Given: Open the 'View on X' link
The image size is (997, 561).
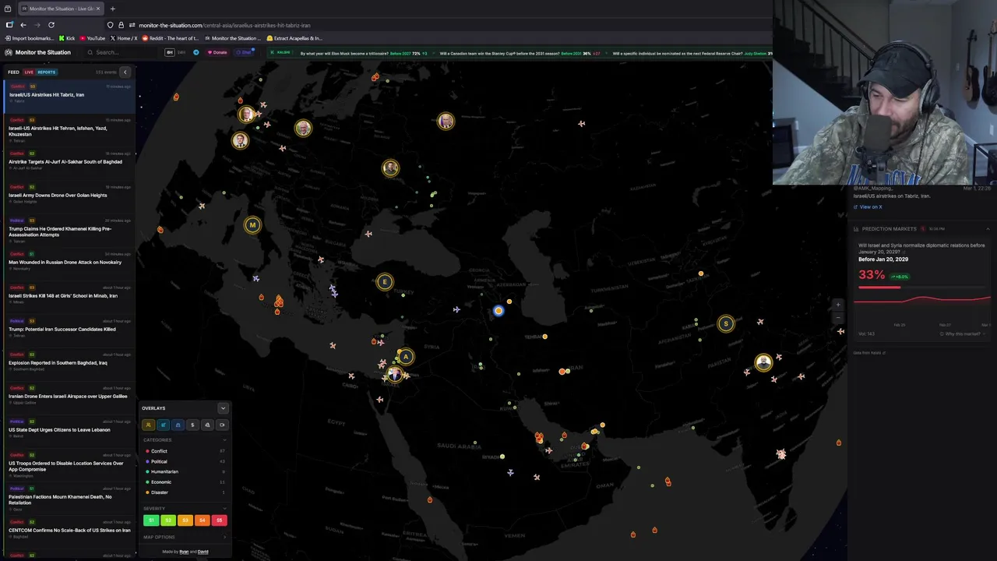Looking at the screenshot, I should 868,207.
